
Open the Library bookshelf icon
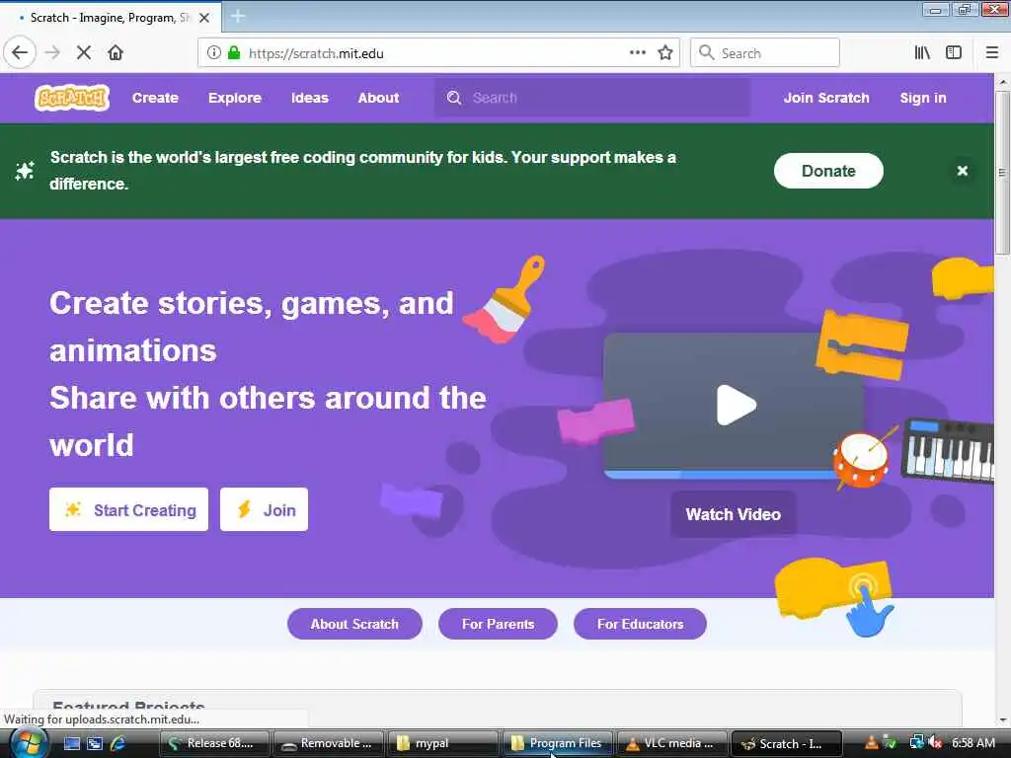[922, 53]
